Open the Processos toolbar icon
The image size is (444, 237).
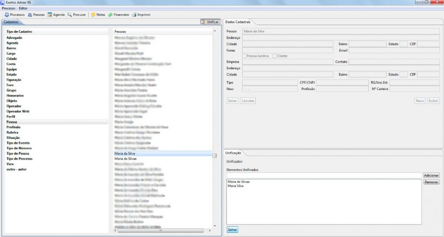pos(7,15)
